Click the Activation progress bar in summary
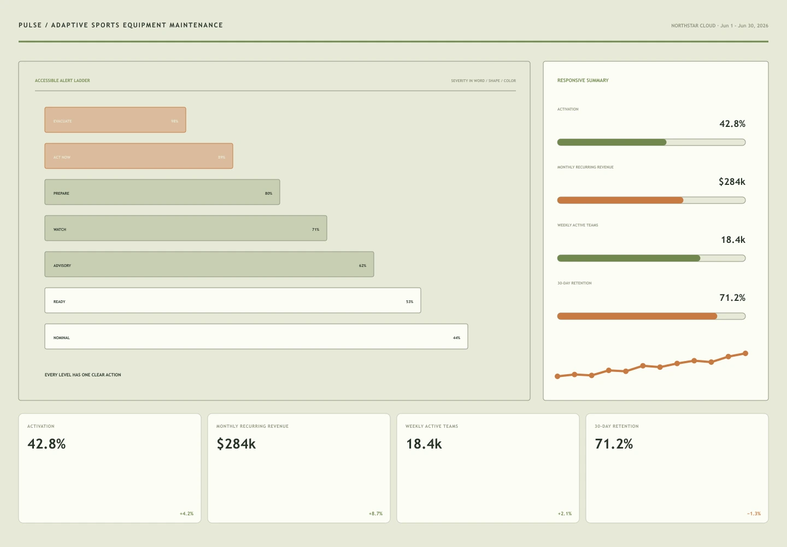Image resolution: width=787 pixels, height=547 pixels. point(651,142)
